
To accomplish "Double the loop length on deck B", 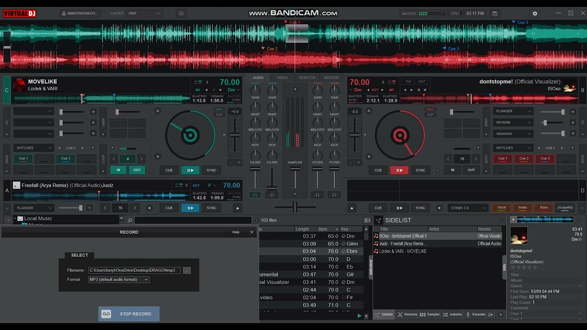I will coord(476,159).
